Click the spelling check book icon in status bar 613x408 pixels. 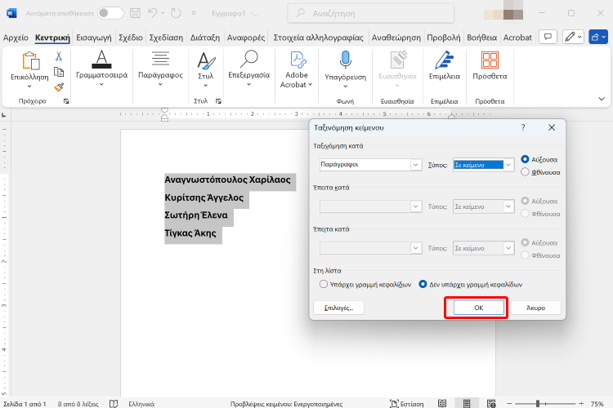tap(114, 404)
